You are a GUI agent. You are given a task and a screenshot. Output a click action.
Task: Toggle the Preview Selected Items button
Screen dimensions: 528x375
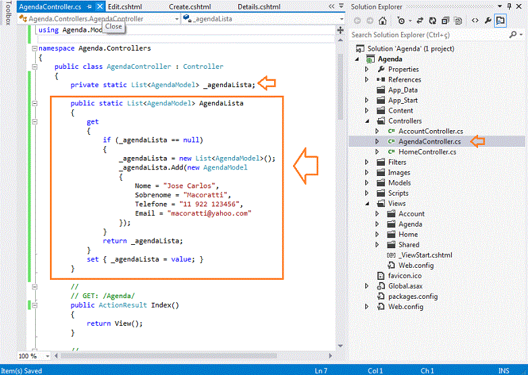500,21
